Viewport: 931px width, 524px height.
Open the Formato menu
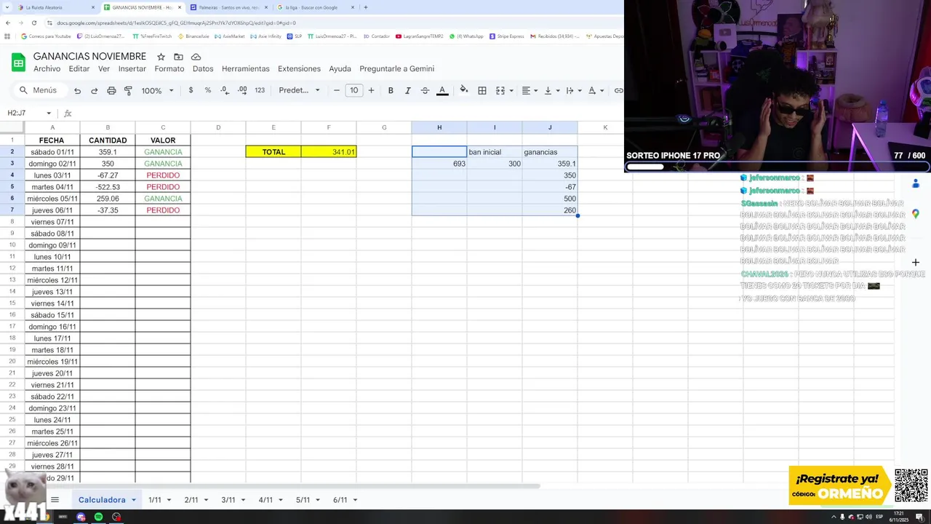pos(169,68)
